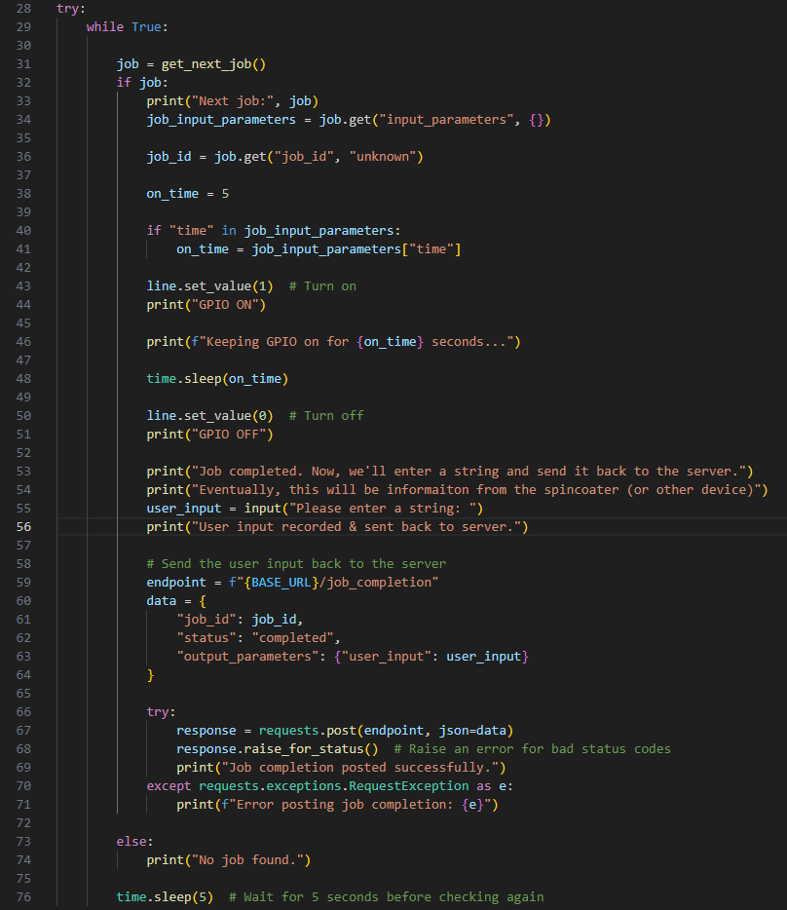Click line number 56
The width and height of the screenshot is (787, 910).
pos(23,527)
